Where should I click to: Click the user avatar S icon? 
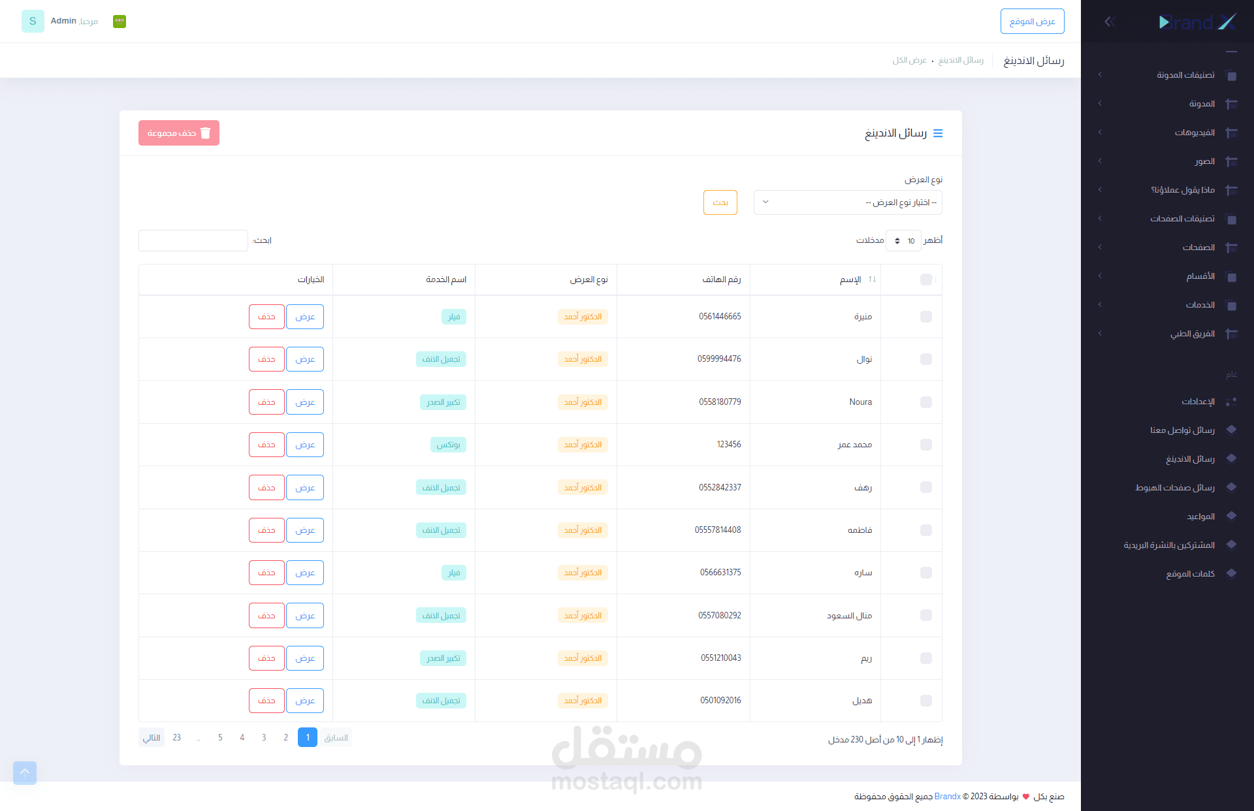click(x=33, y=22)
